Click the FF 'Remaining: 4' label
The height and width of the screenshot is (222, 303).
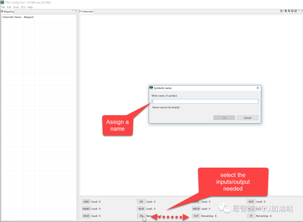(x=264, y=216)
